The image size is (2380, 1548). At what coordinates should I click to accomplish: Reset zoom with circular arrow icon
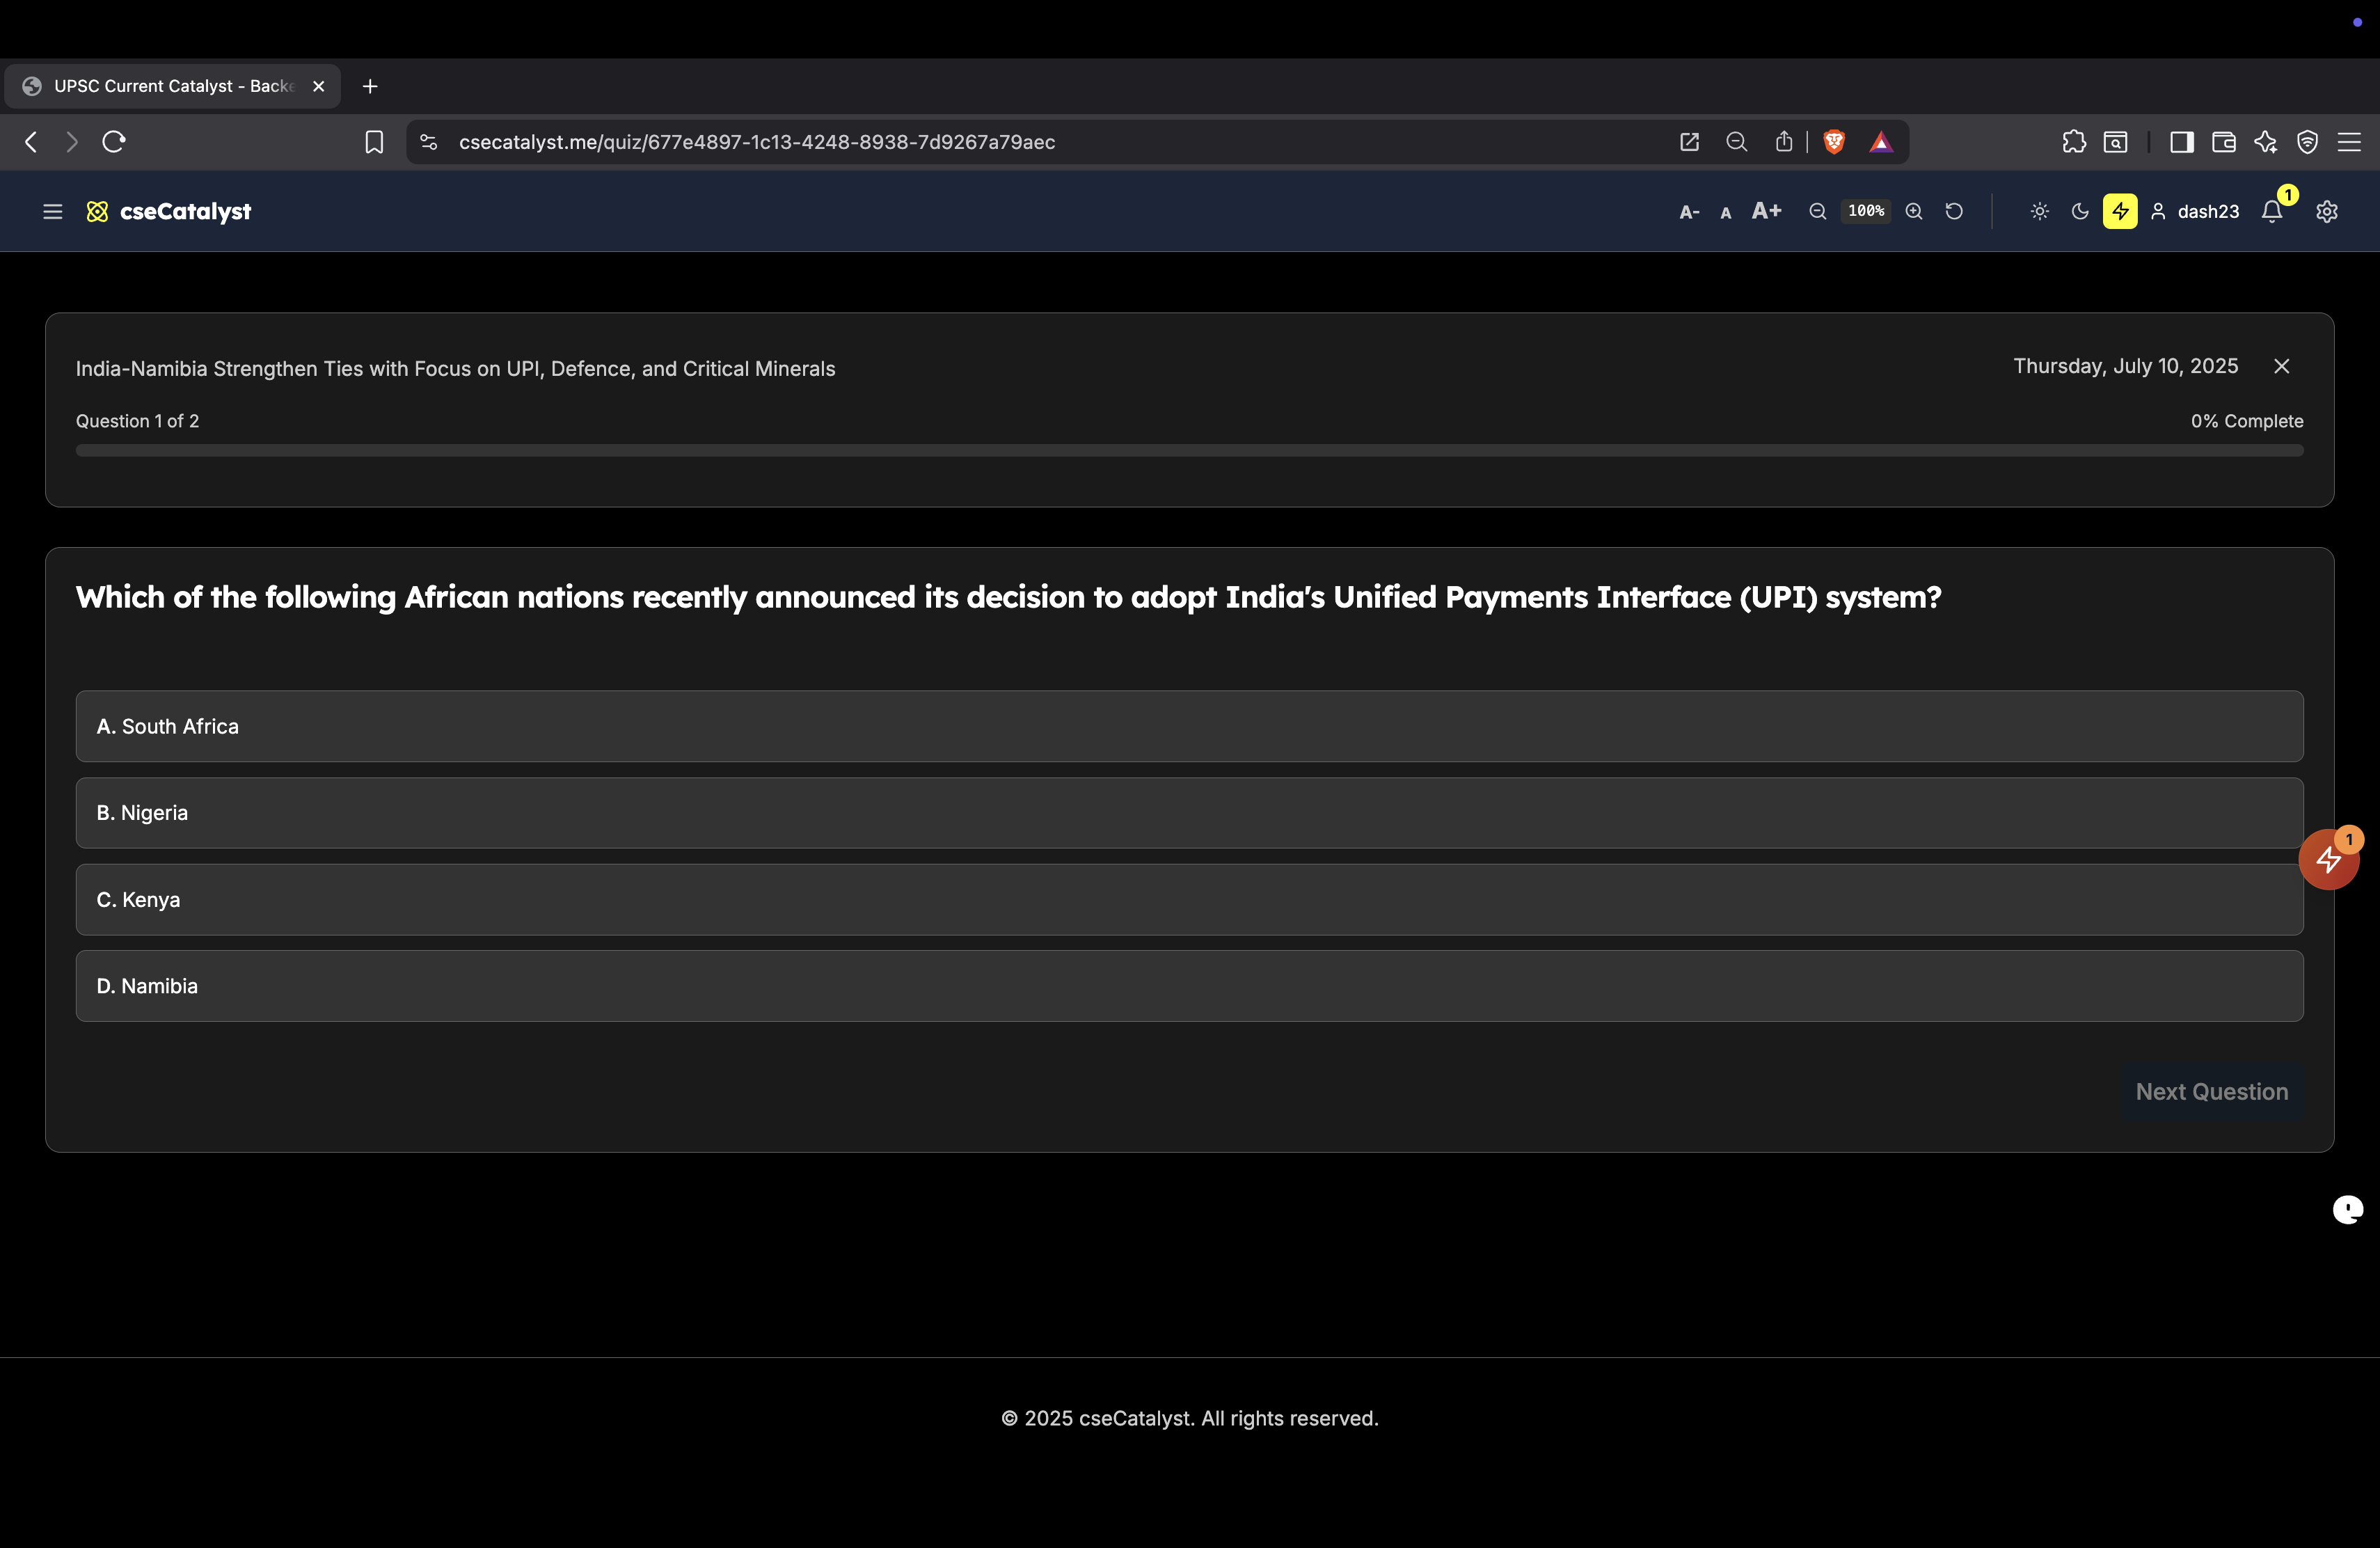coord(1954,211)
